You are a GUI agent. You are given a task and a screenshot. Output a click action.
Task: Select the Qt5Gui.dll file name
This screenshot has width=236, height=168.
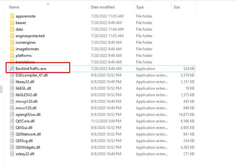pyautogui.click(x=24, y=128)
